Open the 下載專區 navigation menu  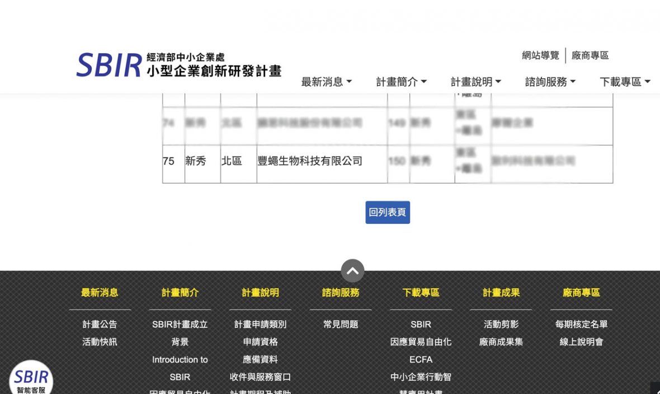tap(625, 82)
